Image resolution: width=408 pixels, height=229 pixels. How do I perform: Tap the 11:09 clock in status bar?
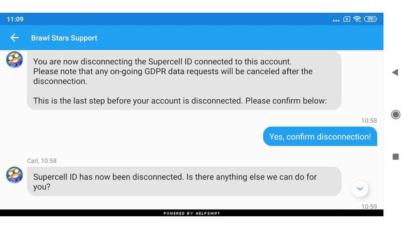pos(15,19)
